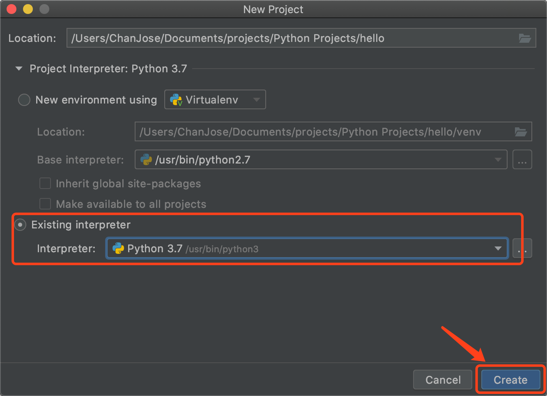Screen dimensions: 547x396
Task: Click the project Location path field
Action: [x=301, y=38]
